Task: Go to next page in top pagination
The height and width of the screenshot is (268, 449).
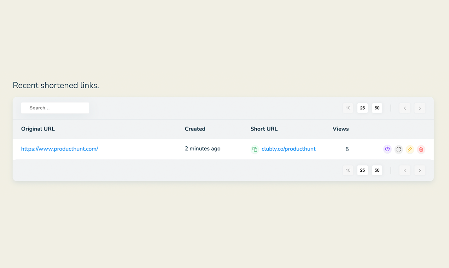Action: click(x=420, y=108)
